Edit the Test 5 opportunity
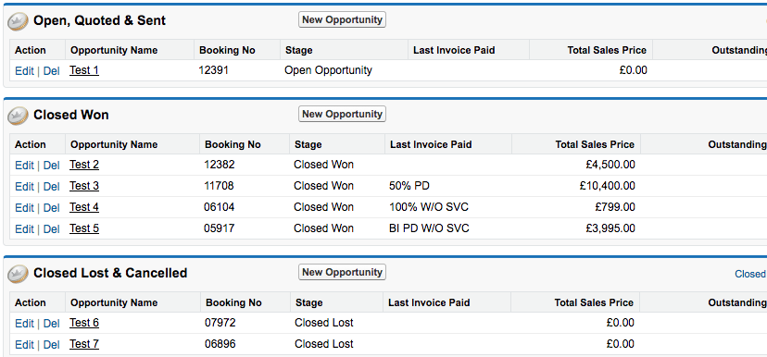The height and width of the screenshot is (357, 767). pos(24,229)
